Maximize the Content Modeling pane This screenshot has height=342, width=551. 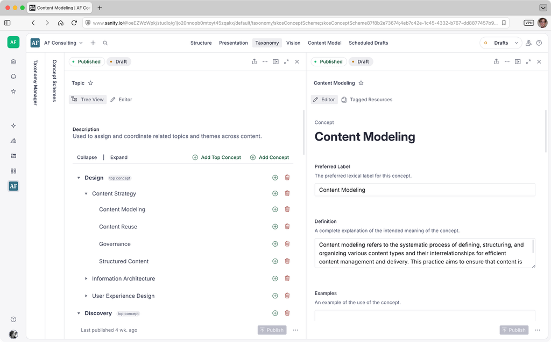pyautogui.click(x=528, y=61)
